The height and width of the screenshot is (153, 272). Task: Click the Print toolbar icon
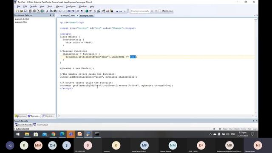click(x=34, y=11)
